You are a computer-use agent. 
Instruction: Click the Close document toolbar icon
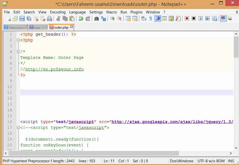pyautogui.click(x=36, y=19)
